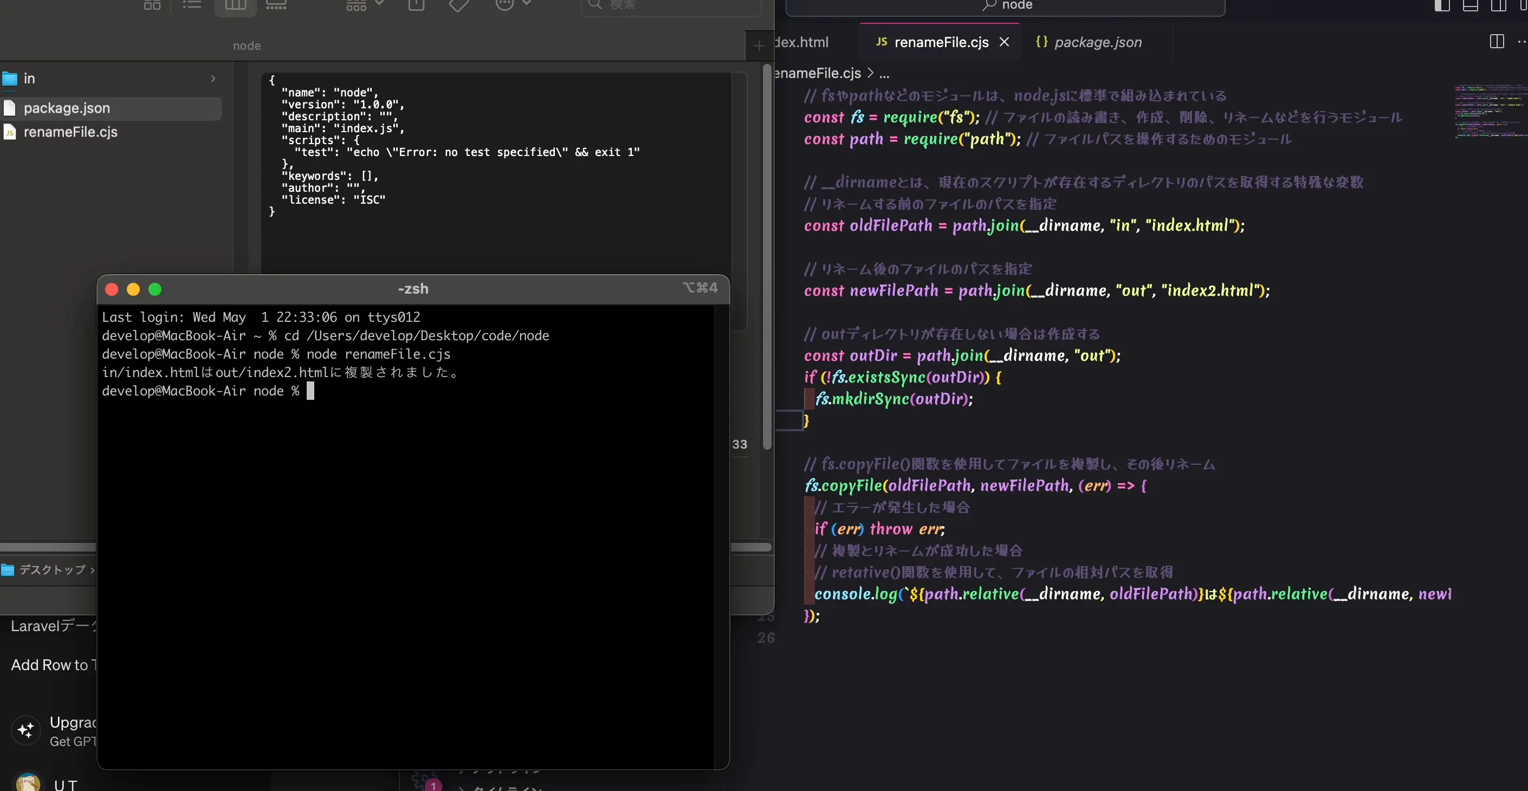
Task: Click the Terminal red close button
Action: click(x=112, y=289)
